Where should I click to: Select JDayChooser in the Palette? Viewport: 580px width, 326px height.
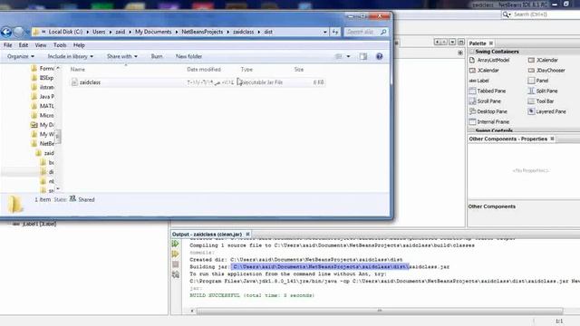pos(546,71)
